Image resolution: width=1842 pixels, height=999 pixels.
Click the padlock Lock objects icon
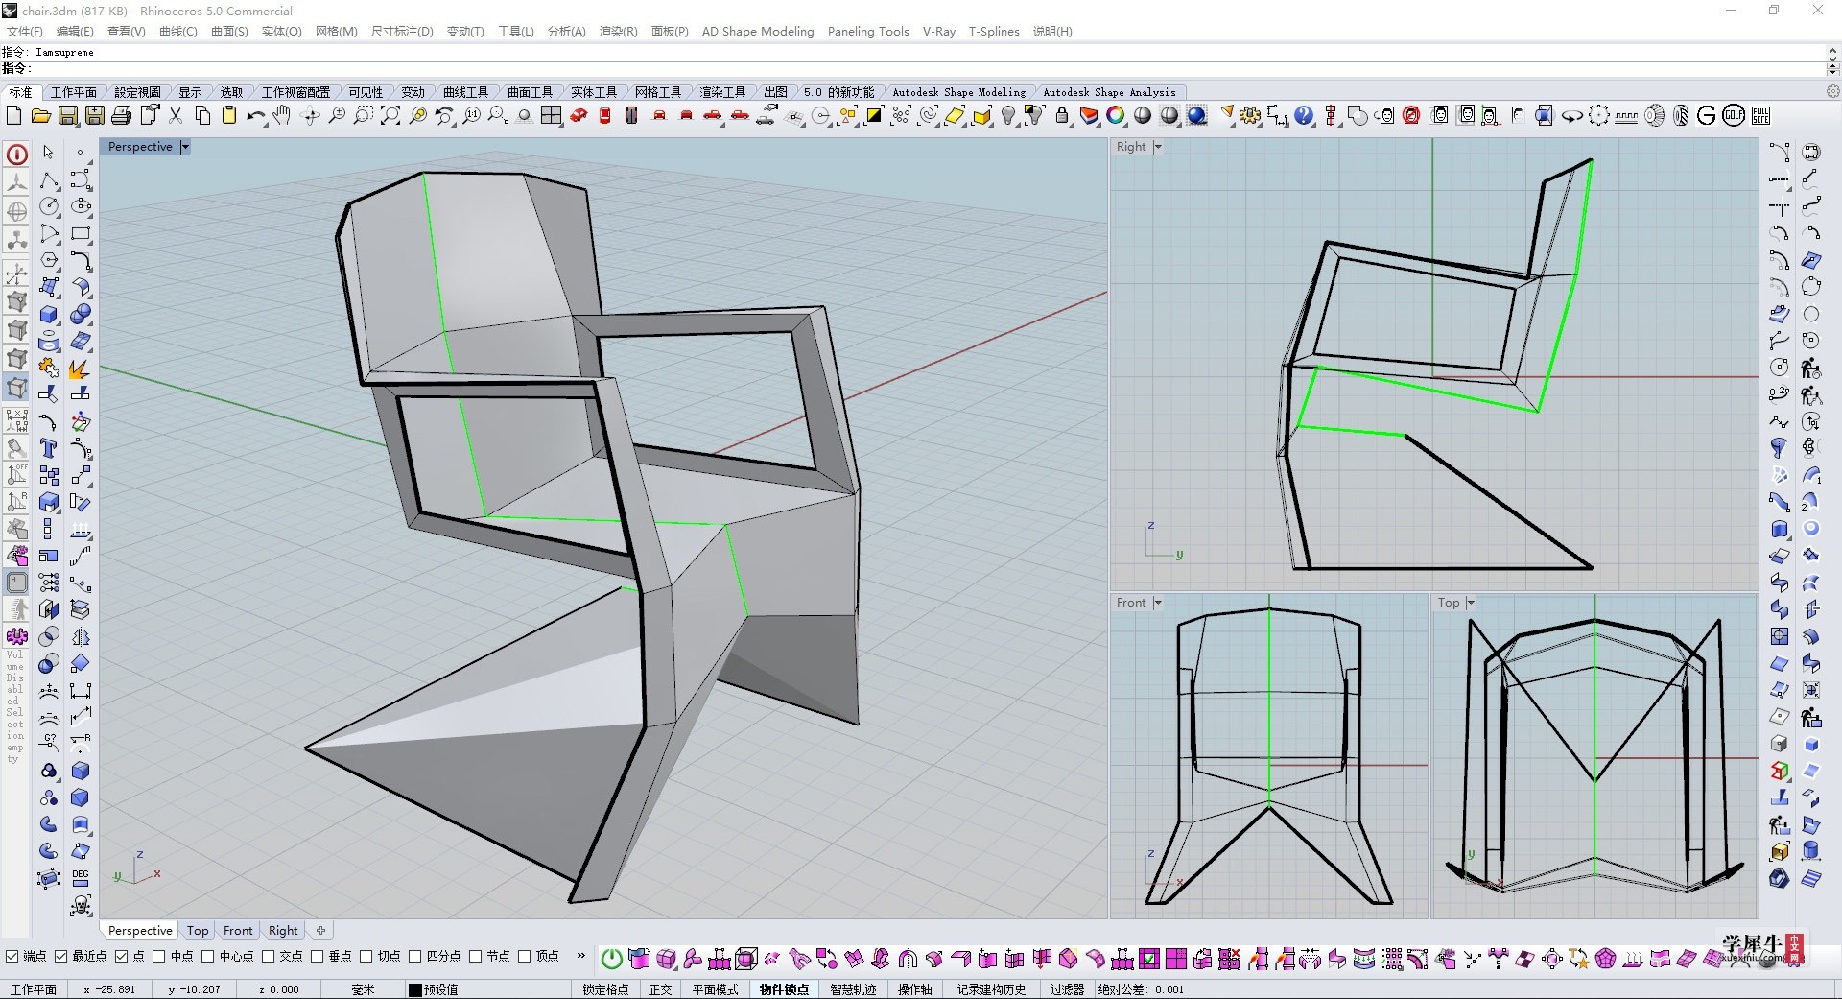click(1062, 116)
